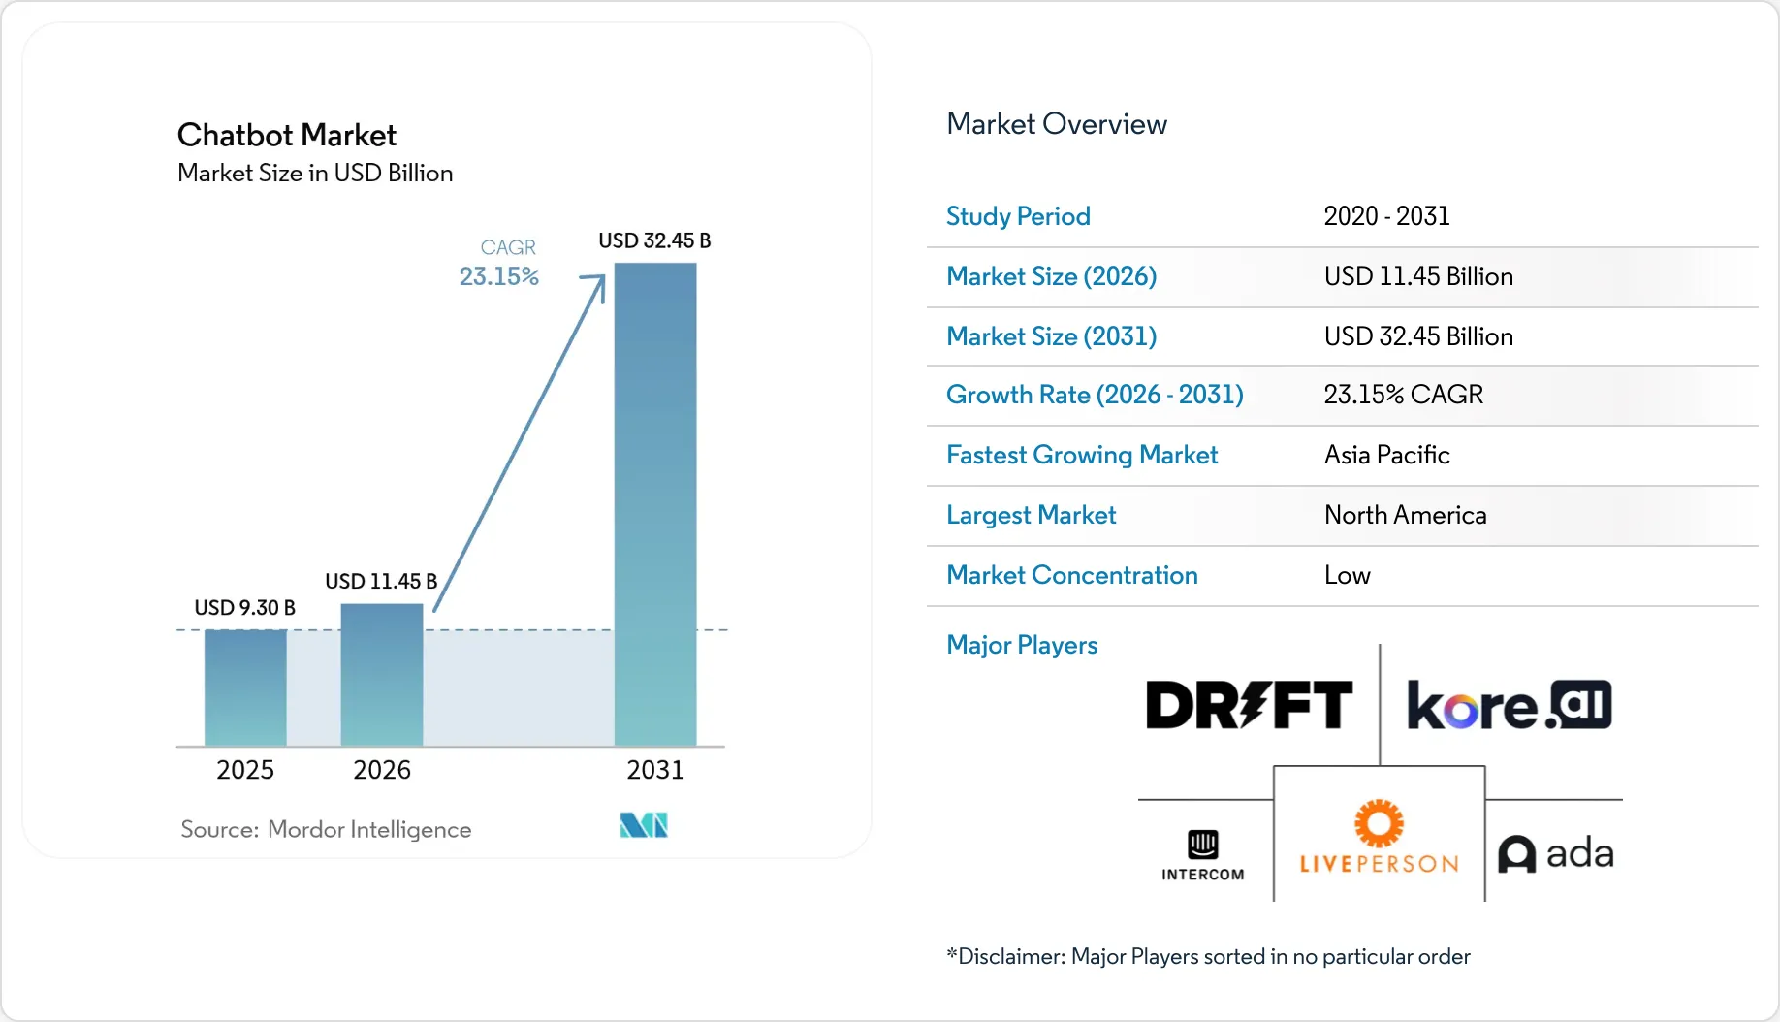The image size is (1780, 1022).
Task: Click the Chatbot Market chart title
Action: (x=287, y=135)
